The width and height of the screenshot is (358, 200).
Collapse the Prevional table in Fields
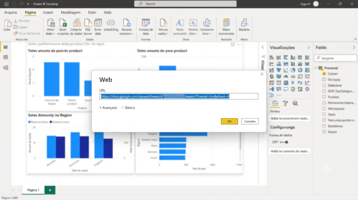[x=316, y=68]
